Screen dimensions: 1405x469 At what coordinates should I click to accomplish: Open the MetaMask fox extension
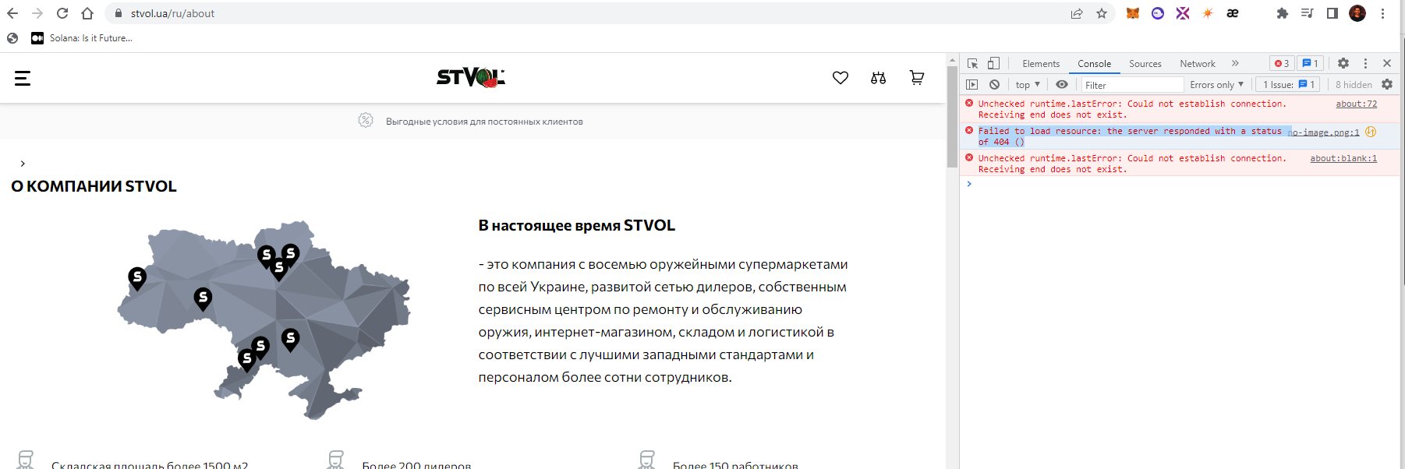1133,13
